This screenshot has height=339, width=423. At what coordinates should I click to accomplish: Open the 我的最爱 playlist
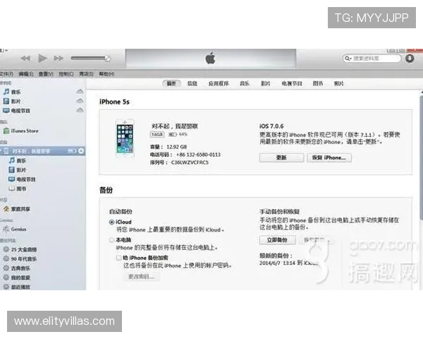(16, 278)
